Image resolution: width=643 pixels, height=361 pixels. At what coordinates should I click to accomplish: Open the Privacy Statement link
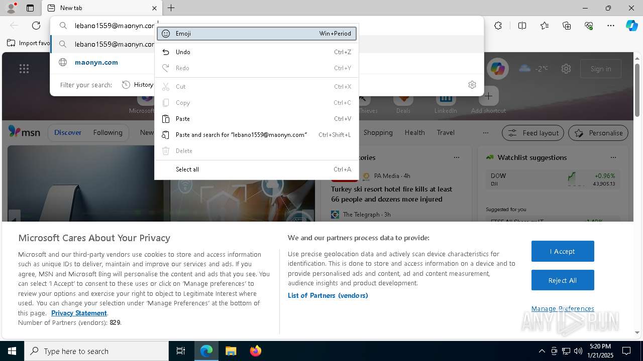click(79, 313)
